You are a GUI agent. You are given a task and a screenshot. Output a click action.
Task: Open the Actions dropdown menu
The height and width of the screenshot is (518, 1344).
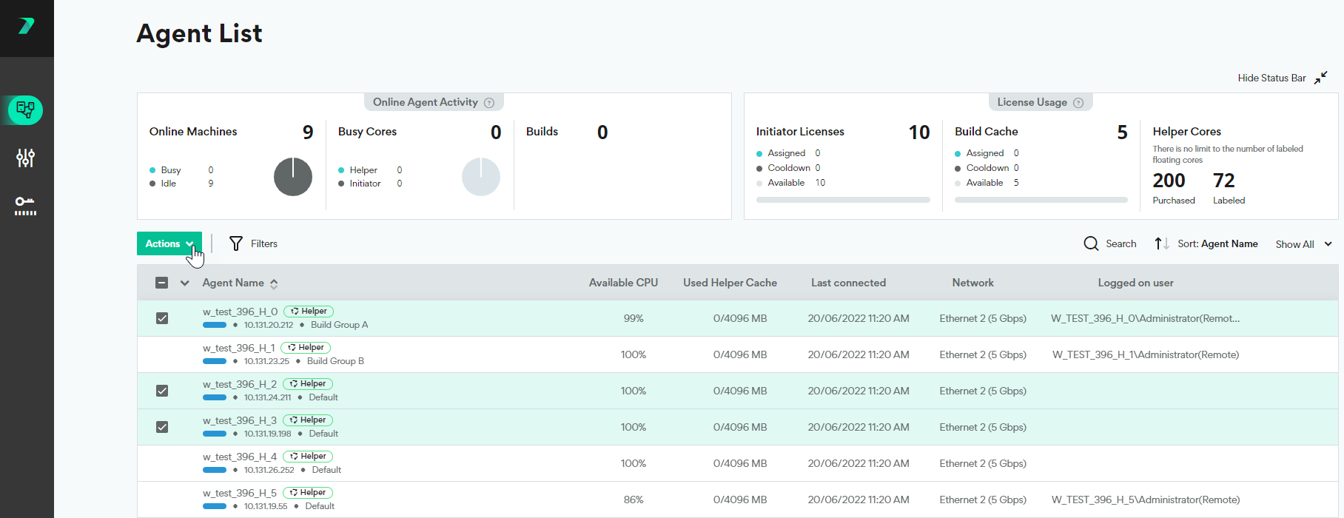click(x=169, y=243)
